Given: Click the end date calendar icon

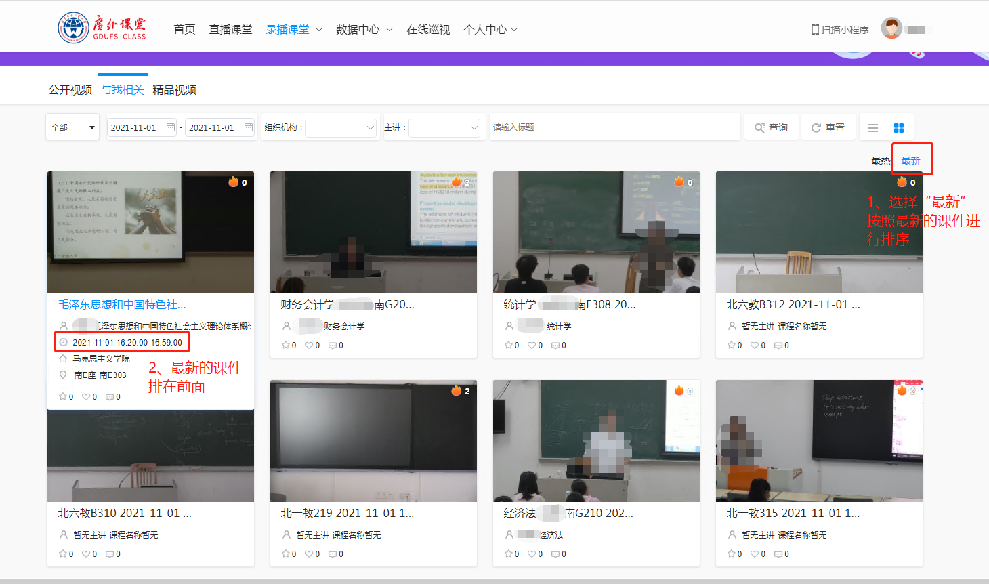Looking at the screenshot, I should [249, 127].
